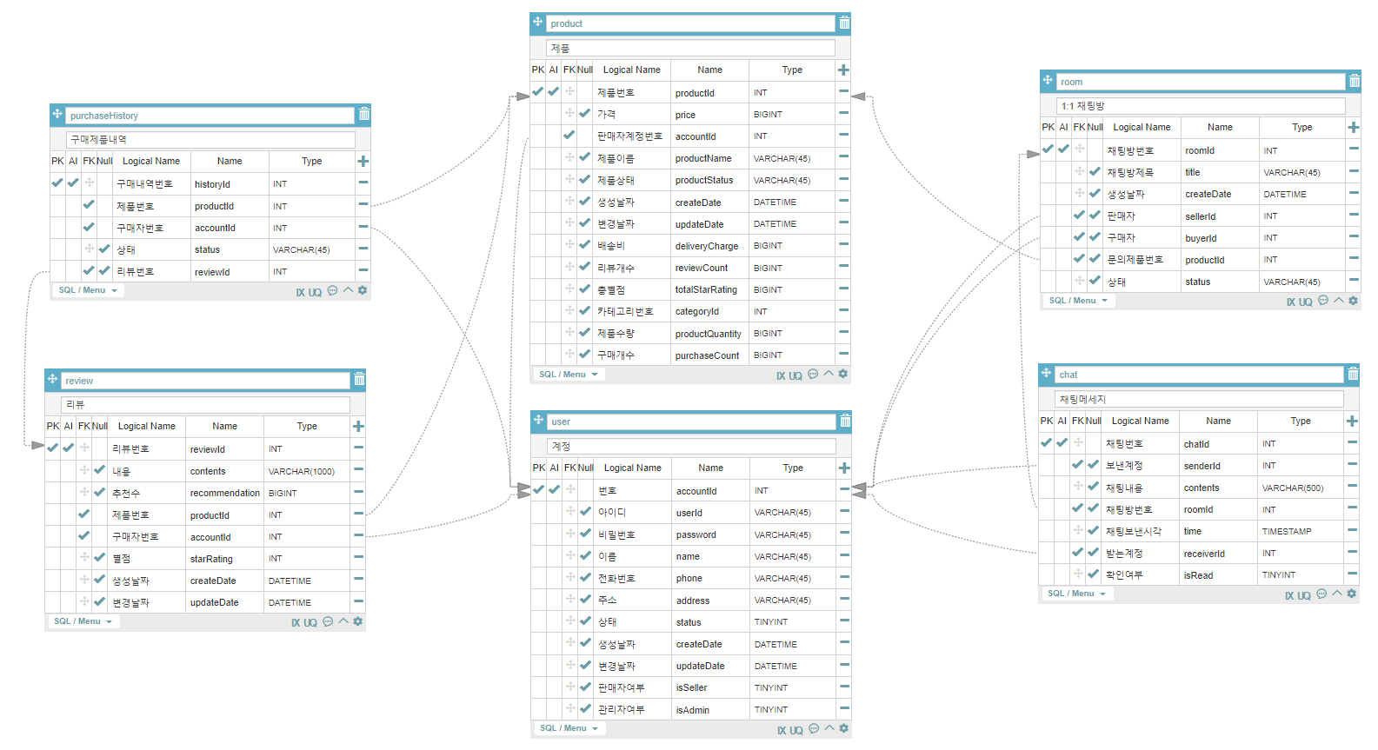This screenshot has width=1378, height=750.
Task: Collapse the chat table with the chevron
Action: point(1337,594)
